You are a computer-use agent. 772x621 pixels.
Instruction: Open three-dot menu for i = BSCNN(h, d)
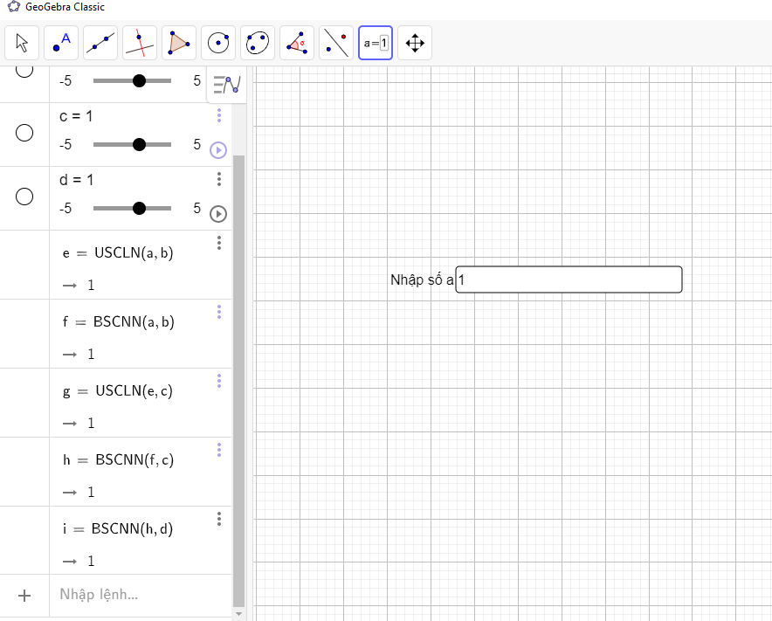pos(219,519)
